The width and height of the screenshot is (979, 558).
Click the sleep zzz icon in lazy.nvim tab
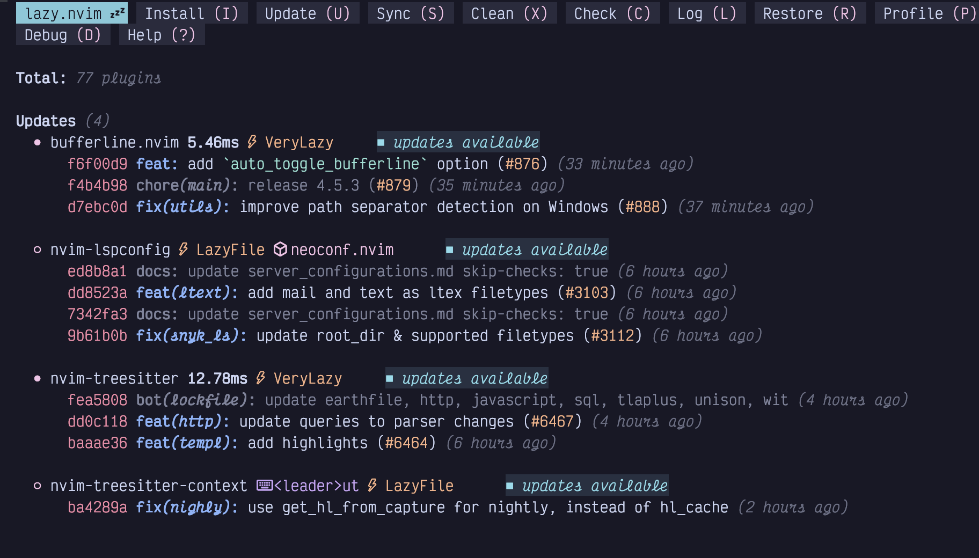coord(118,12)
